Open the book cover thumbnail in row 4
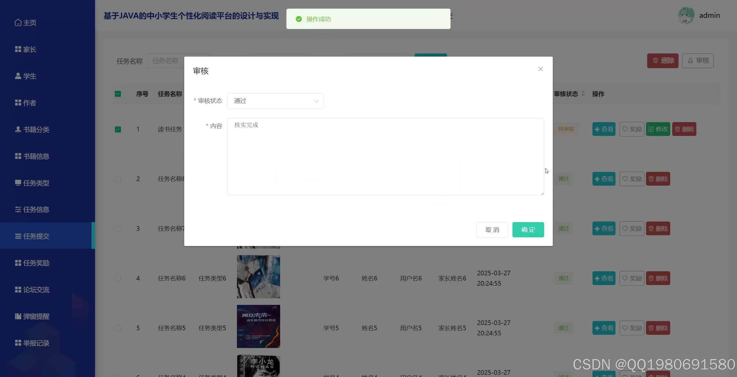The height and width of the screenshot is (377, 737). tap(258, 277)
